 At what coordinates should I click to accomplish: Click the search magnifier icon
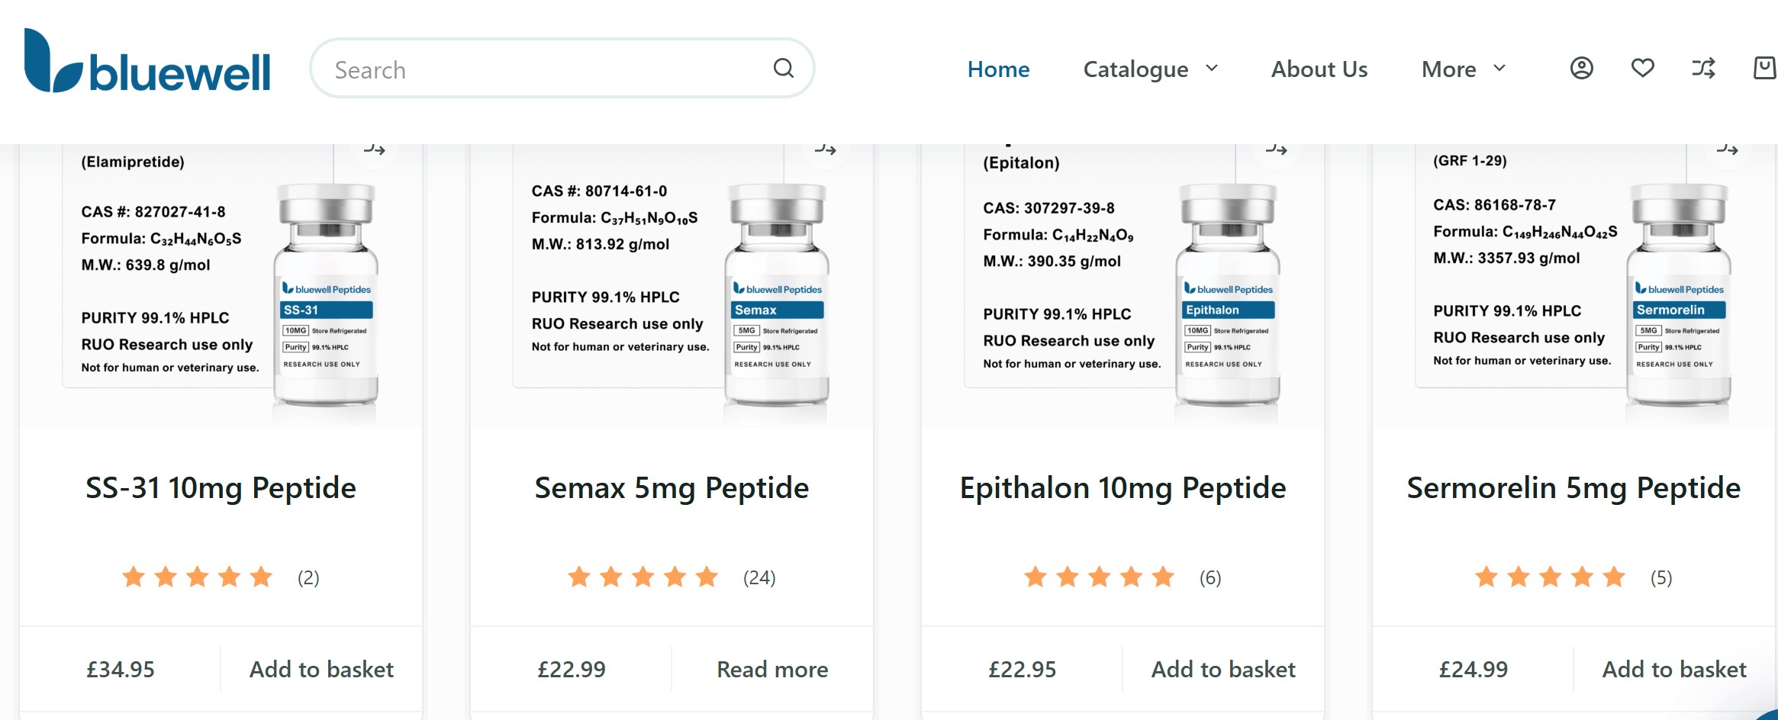point(783,69)
